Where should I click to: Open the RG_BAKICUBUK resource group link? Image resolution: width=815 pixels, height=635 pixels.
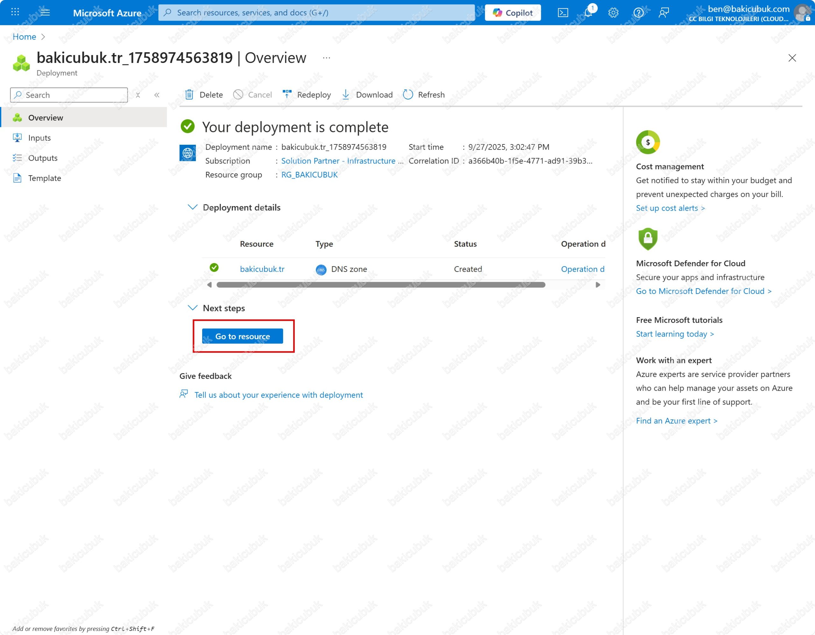309,175
